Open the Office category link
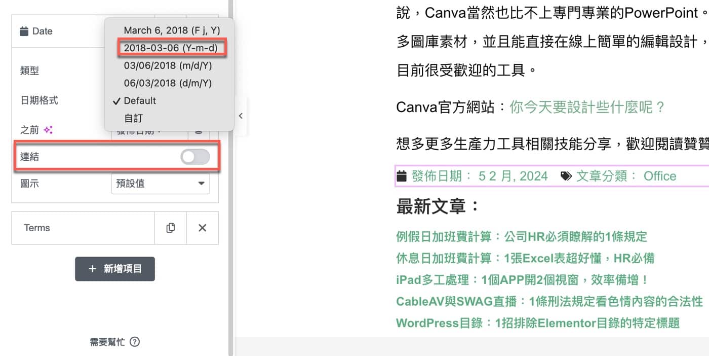This screenshot has height=356, width=709. coord(660,176)
